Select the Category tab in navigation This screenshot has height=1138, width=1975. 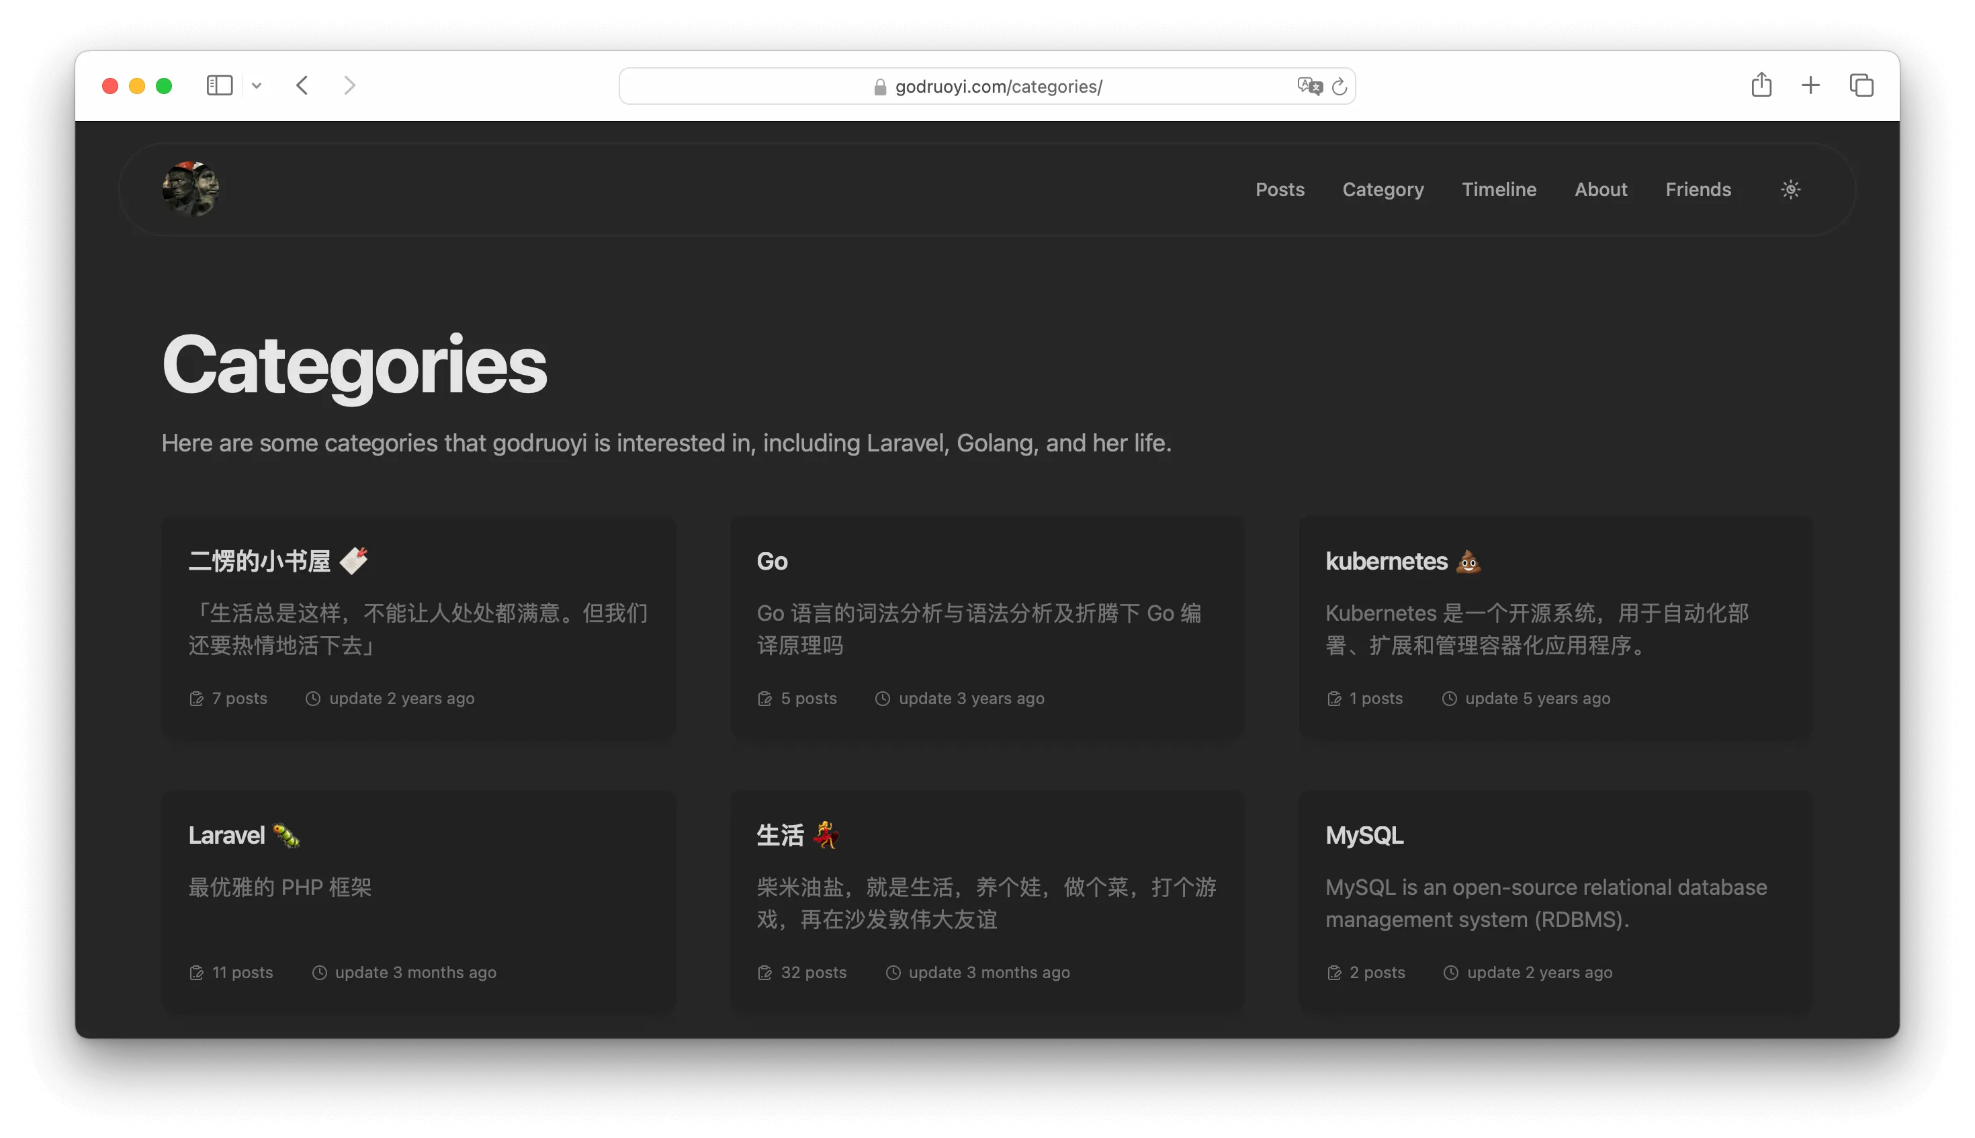pos(1382,189)
